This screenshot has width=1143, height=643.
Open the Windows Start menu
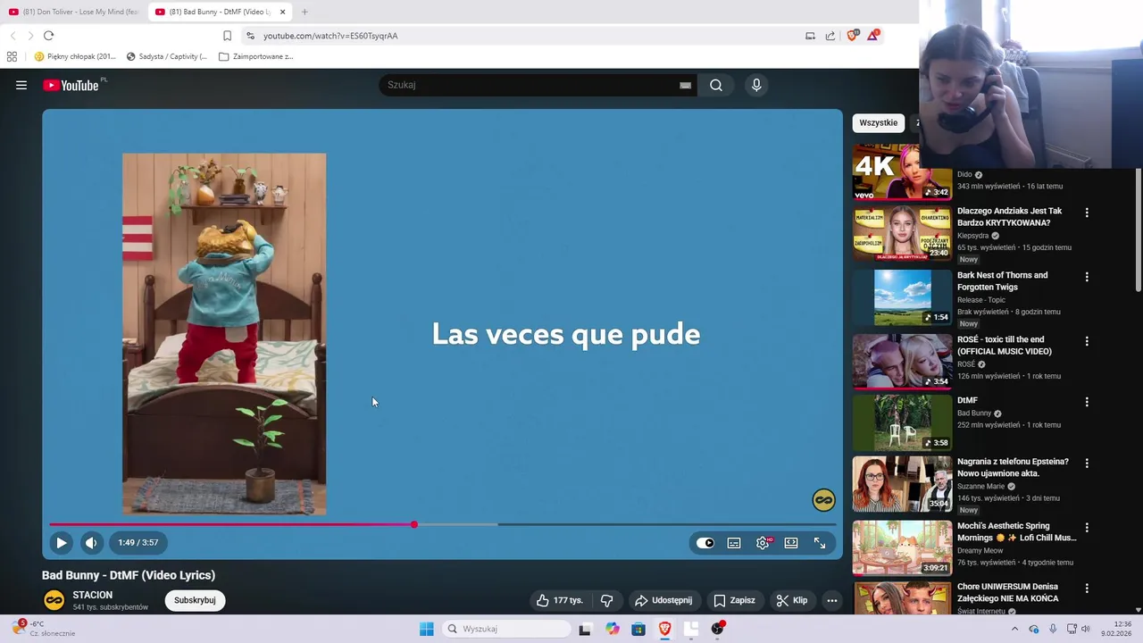click(427, 629)
